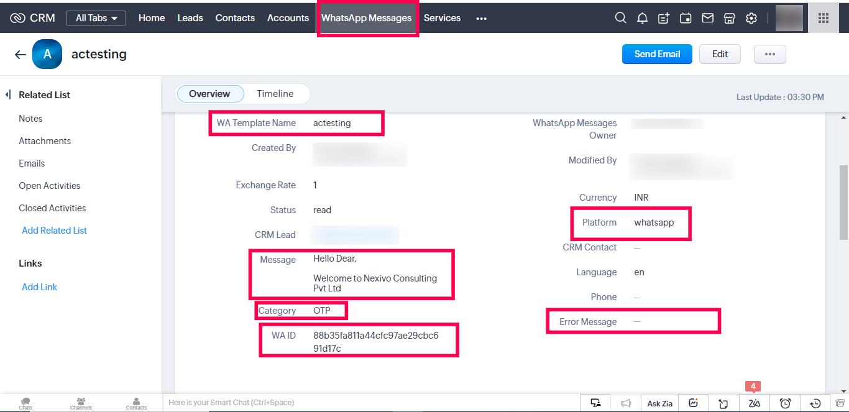849x412 pixels.
Task: Click the CRM logo
Action: [x=33, y=18]
